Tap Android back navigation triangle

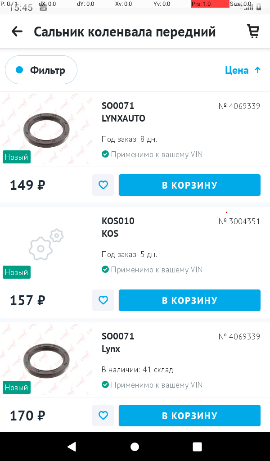(x=72, y=447)
